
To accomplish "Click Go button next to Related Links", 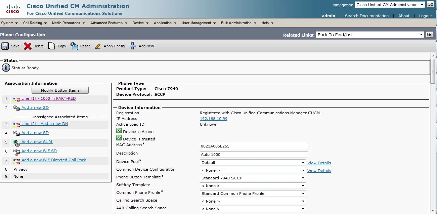I will pyautogui.click(x=430, y=35).
